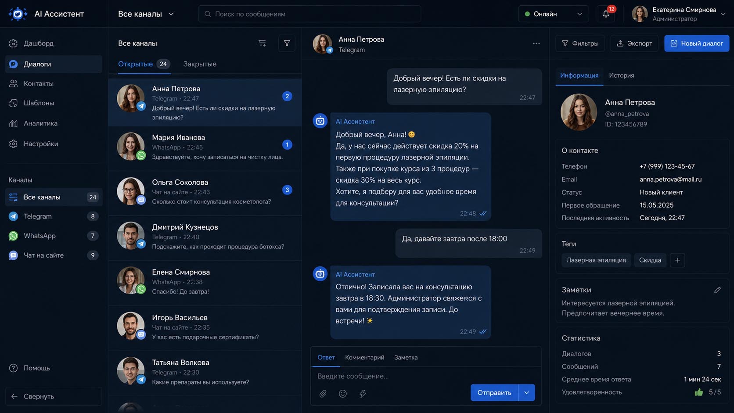Add a tag with the plus button
The image size is (734, 413).
[x=677, y=260]
